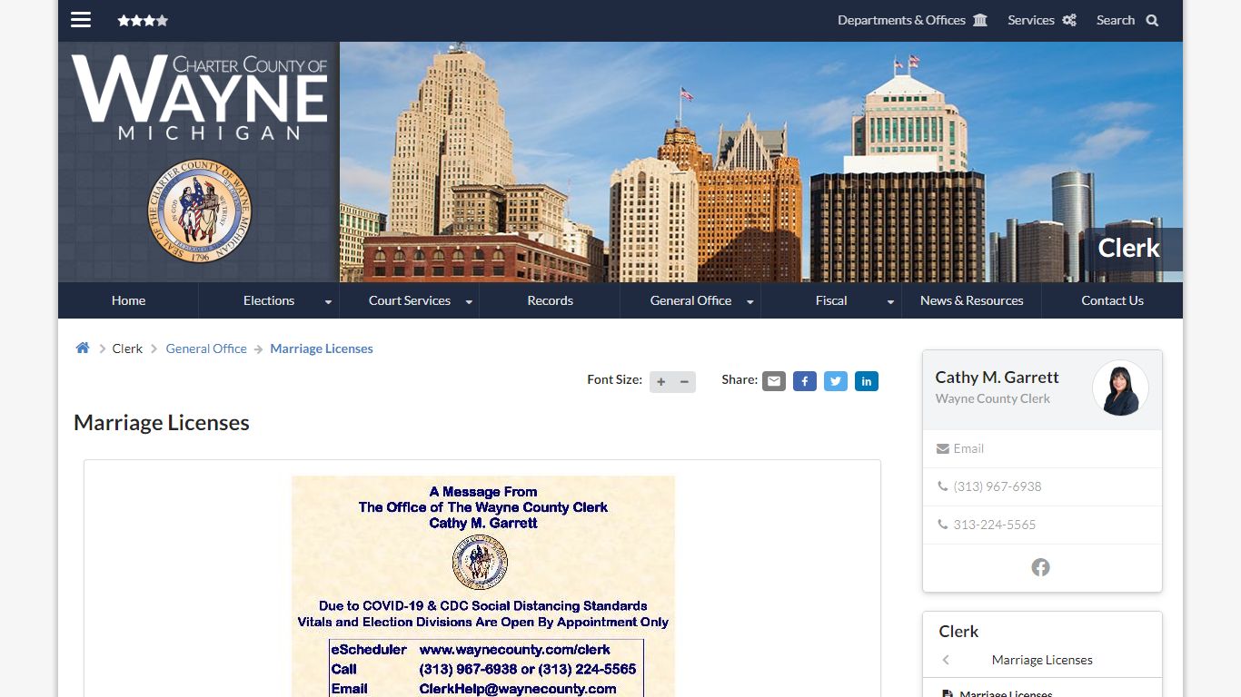Open News & Resources nav item
The image size is (1241, 697).
pos(972,300)
